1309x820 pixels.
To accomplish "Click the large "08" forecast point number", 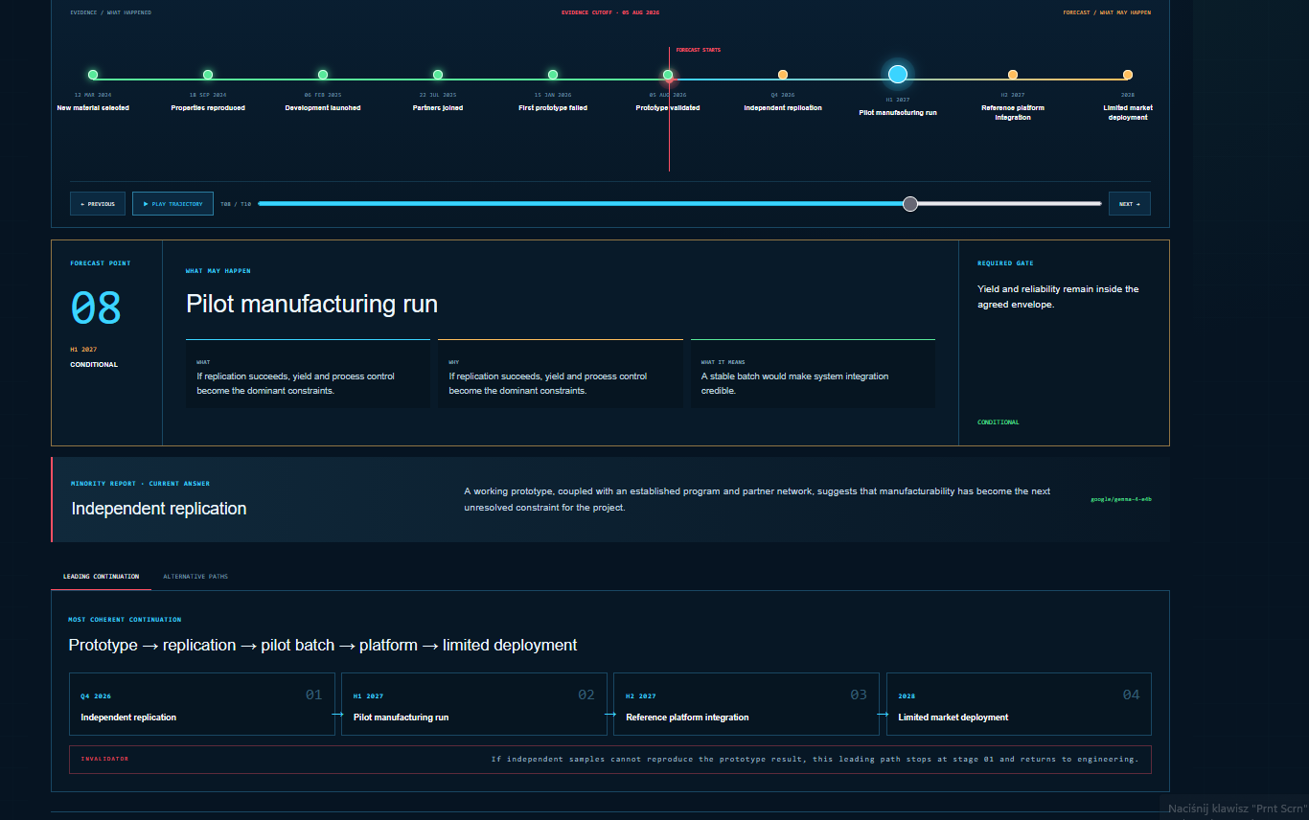I will click(x=96, y=308).
